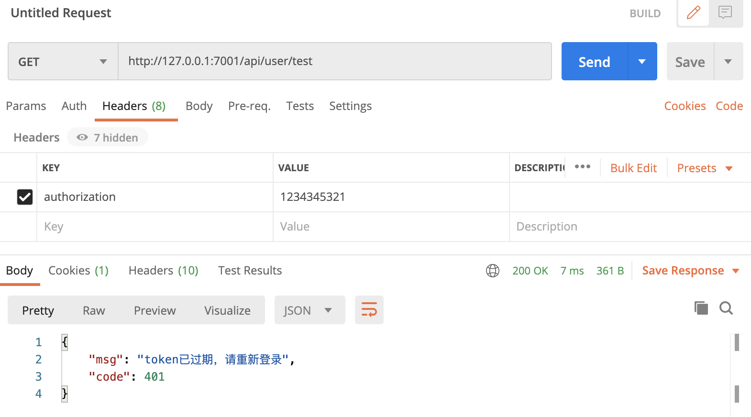This screenshot has height=417, width=751.
Task: Click the 401 code value
Action: coord(155,377)
